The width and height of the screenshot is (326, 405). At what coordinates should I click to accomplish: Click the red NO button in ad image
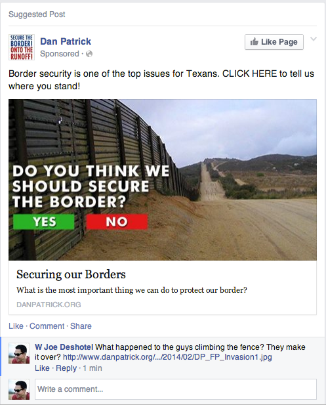117,222
